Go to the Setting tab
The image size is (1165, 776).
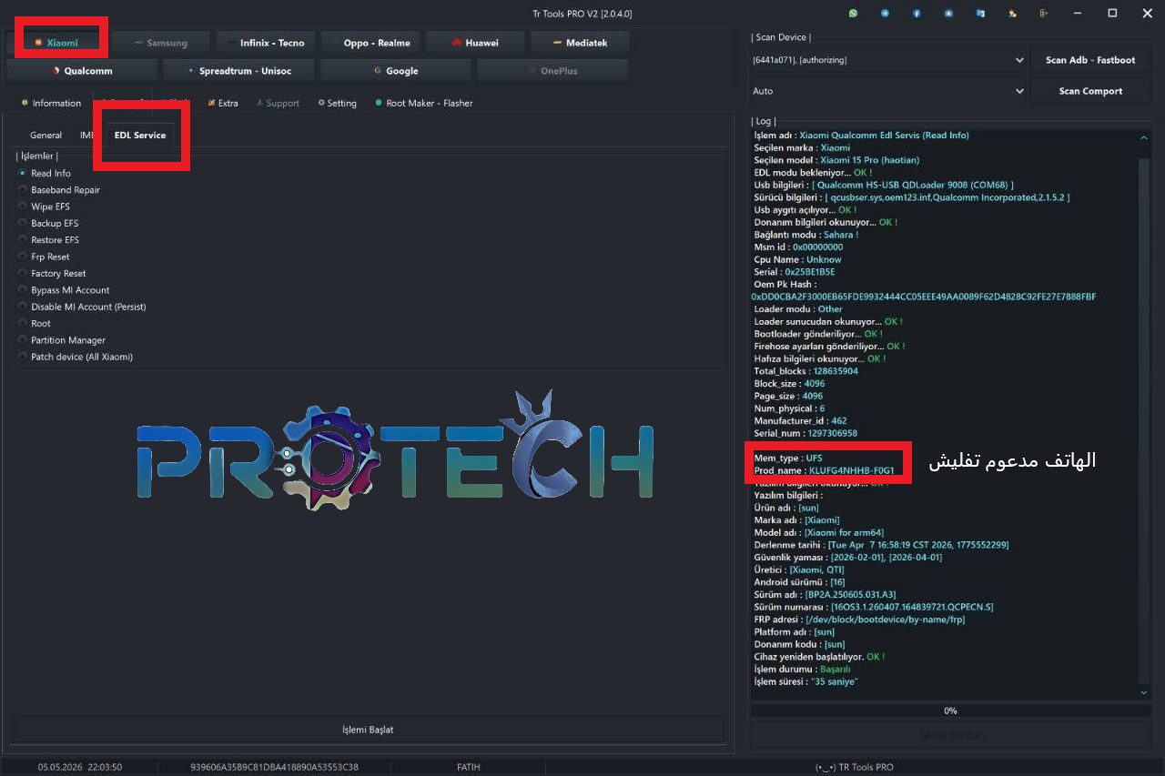click(337, 103)
